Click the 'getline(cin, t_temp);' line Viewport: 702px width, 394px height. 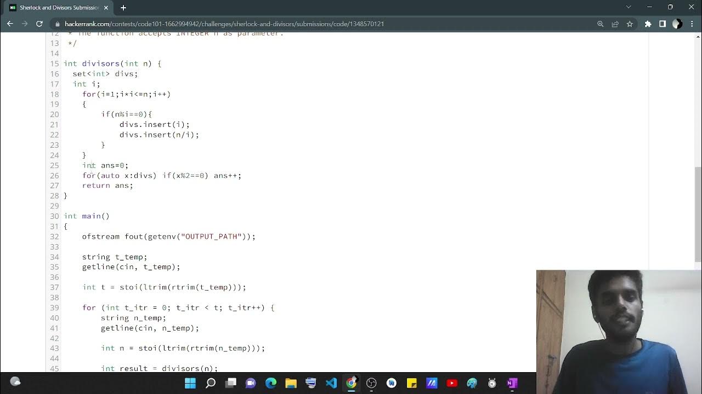131,267
